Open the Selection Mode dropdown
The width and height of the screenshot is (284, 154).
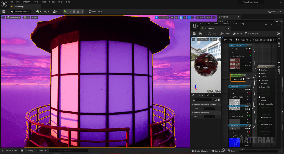tap(21, 11)
